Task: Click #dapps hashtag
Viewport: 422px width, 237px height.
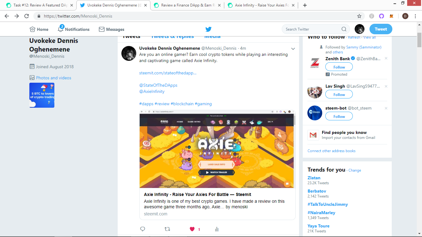Action: coord(146,104)
